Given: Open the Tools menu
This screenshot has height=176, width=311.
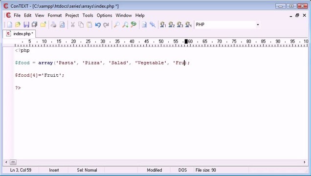Looking at the screenshot, I should point(88,15).
